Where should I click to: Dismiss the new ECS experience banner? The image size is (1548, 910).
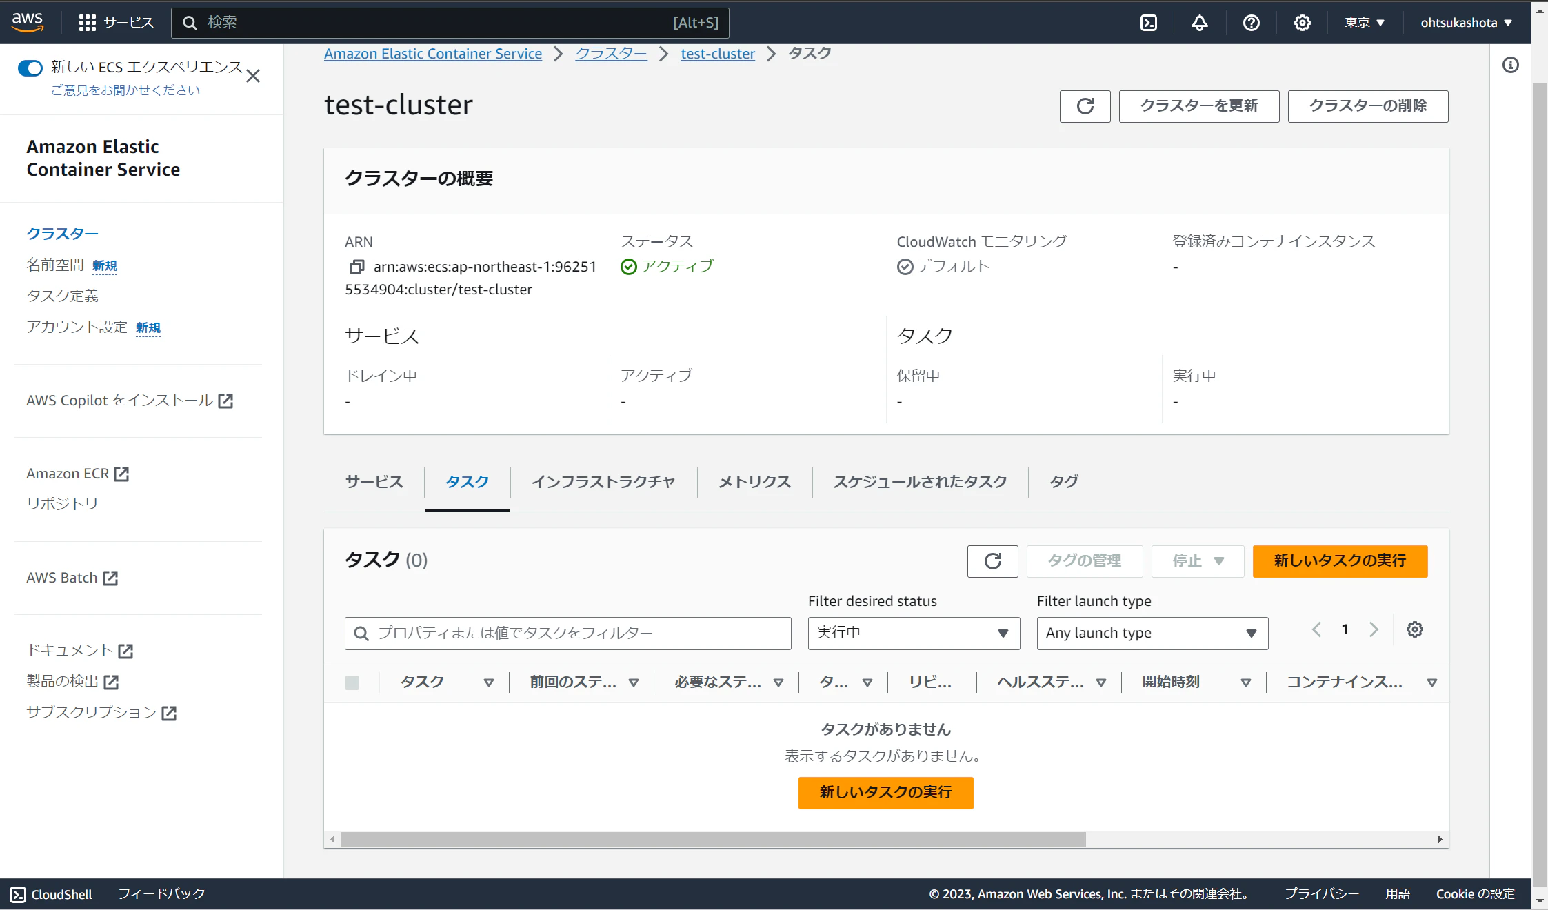pyautogui.click(x=253, y=76)
